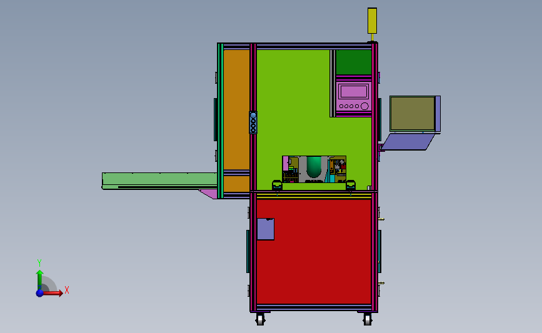This screenshot has width=542, height=333.
Task: Select the yellow strip above the red door
Action: pos(314,196)
